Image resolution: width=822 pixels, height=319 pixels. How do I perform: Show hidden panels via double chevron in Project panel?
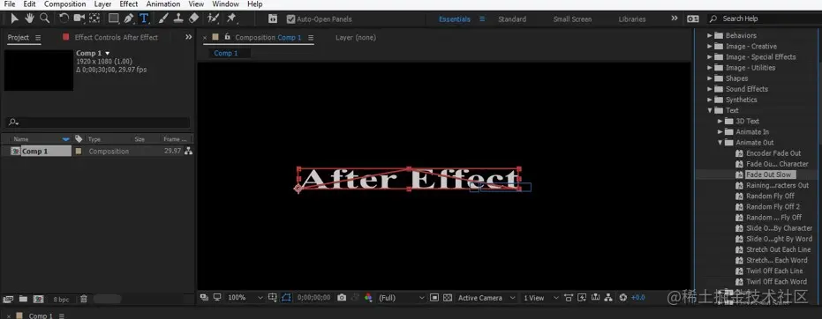(189, 37)
